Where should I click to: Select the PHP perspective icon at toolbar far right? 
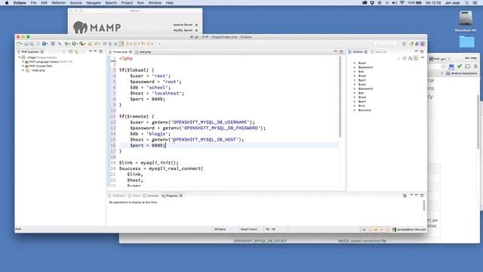423,44
